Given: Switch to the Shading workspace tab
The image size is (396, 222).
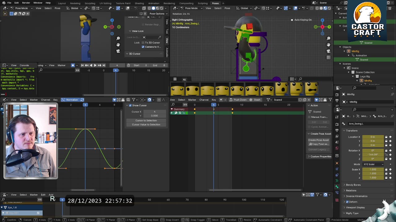Looking at the screenshot, I should click(x=139, y=3).
